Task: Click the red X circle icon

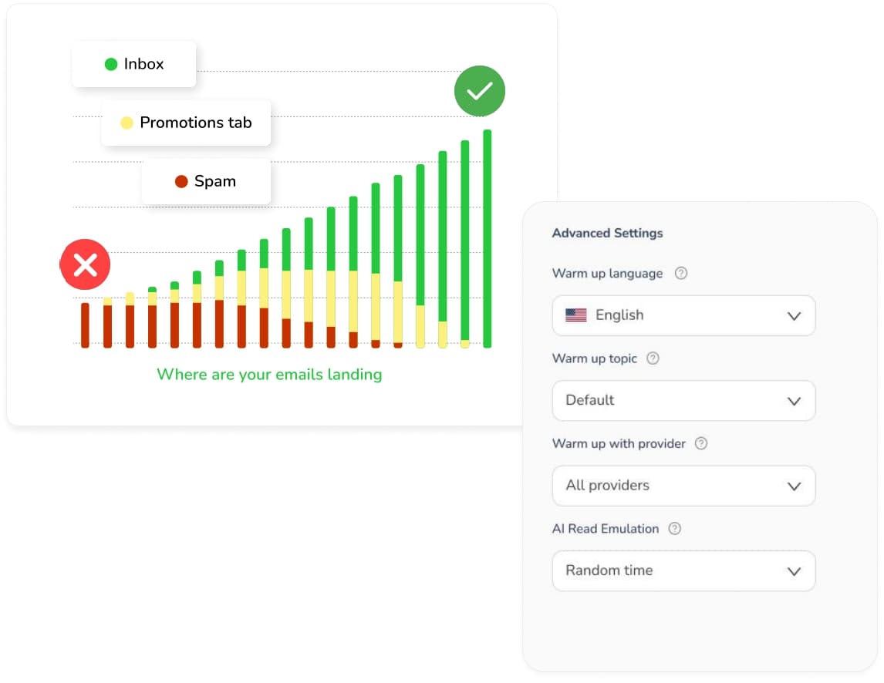Action: [x=85, y=265]
